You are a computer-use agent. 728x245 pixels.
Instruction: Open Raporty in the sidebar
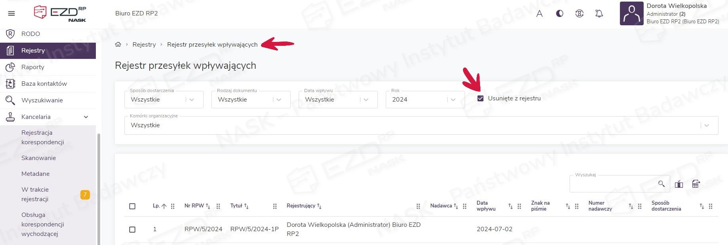(x=33, y=67)
